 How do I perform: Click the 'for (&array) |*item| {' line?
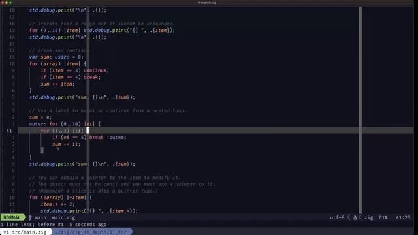61,197
